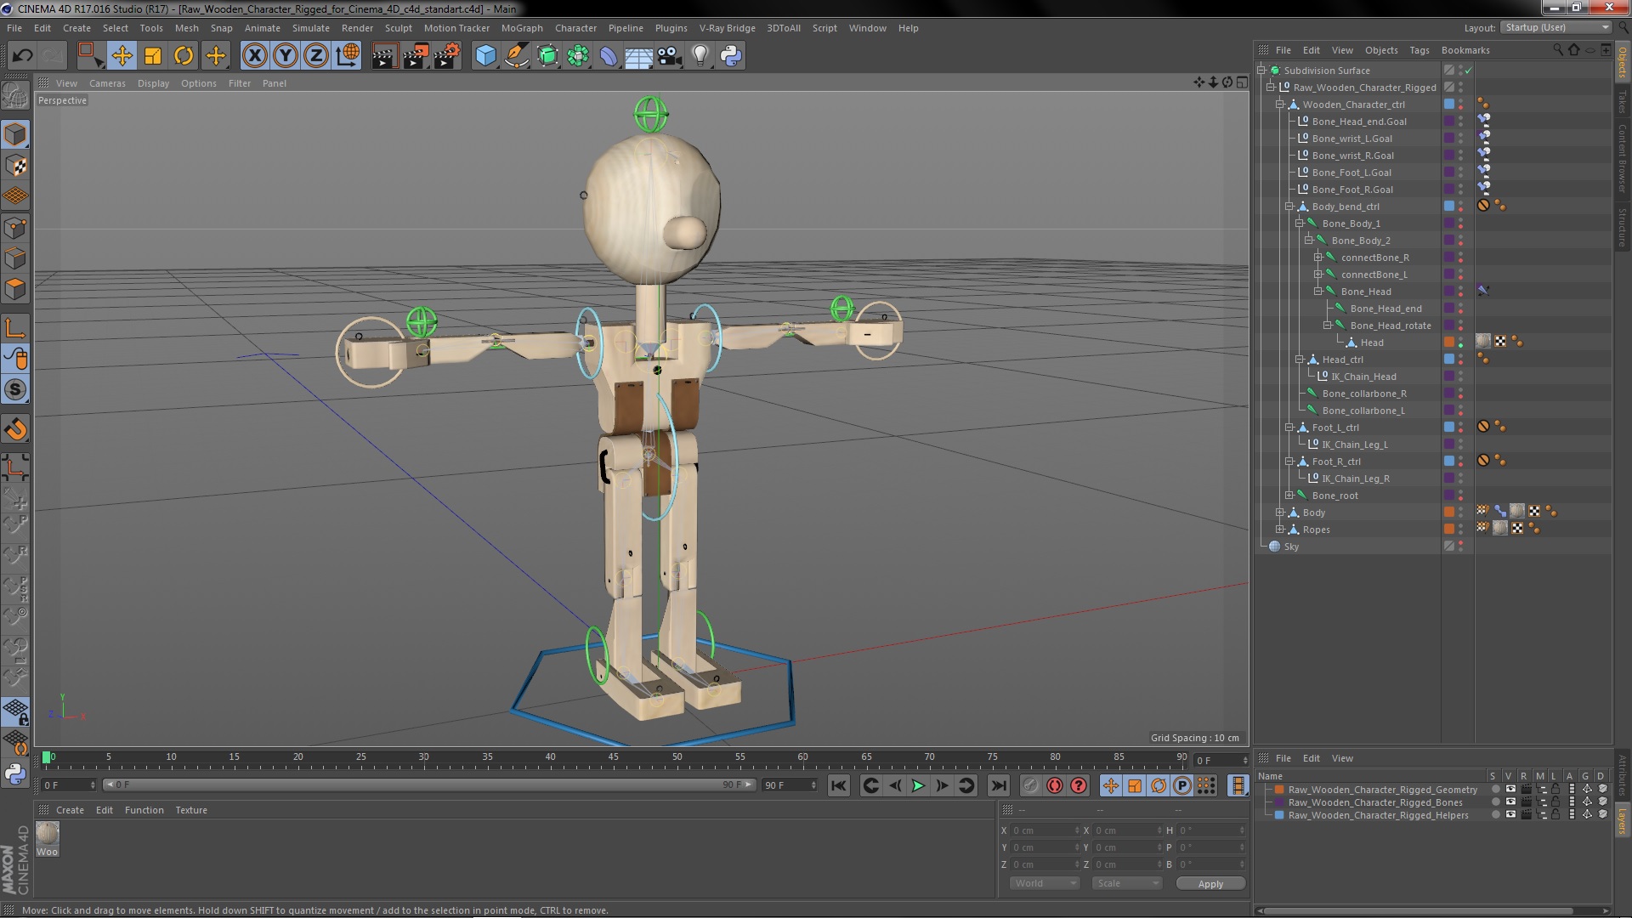Collapse the Subdivision Surface object

pos(1261,71)
